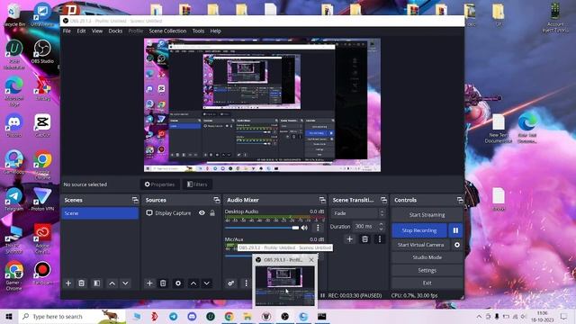Toggle Display Capture lock icon

tap(212, 213)
